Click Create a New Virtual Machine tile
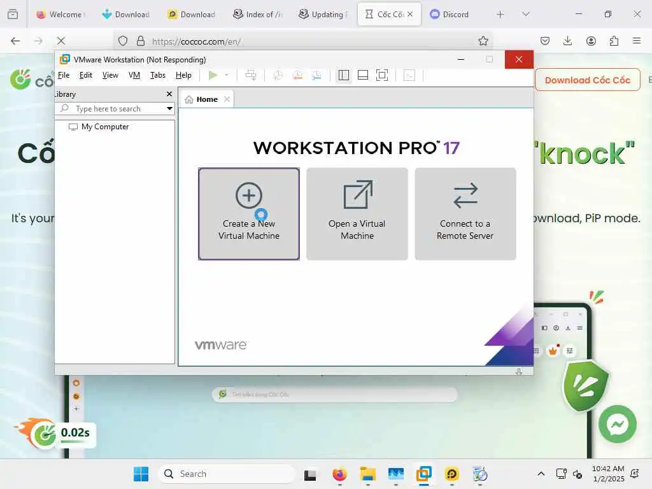The width and height of the screenshot is (652, 489). coord(249,214)
